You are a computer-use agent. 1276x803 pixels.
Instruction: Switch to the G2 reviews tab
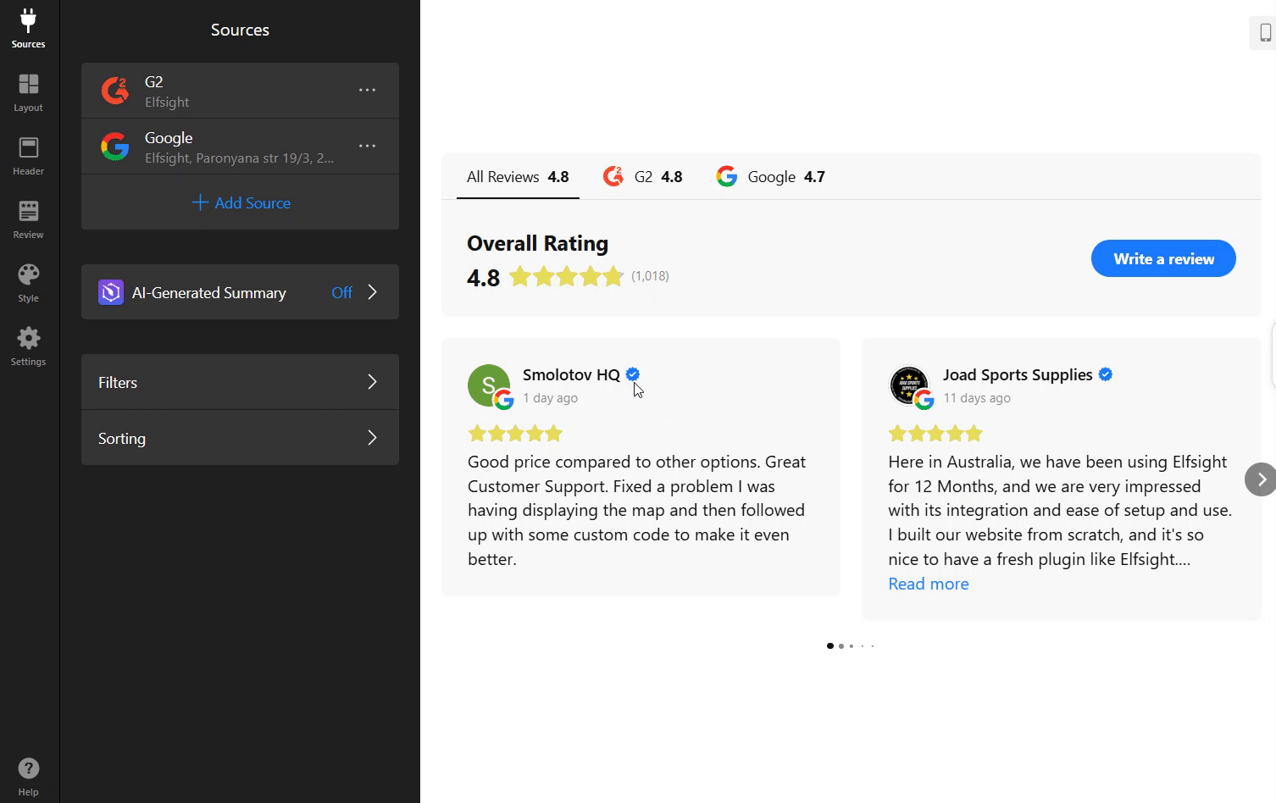pyautogui.click(x=643, y=177)
